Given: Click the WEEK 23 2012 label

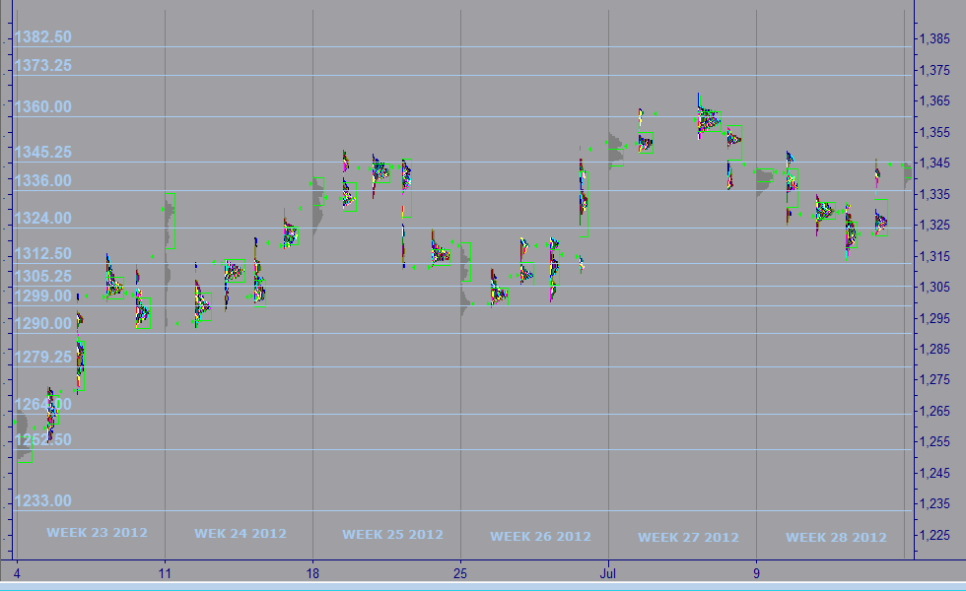Looking at the screenshot, I should [97, 533].
